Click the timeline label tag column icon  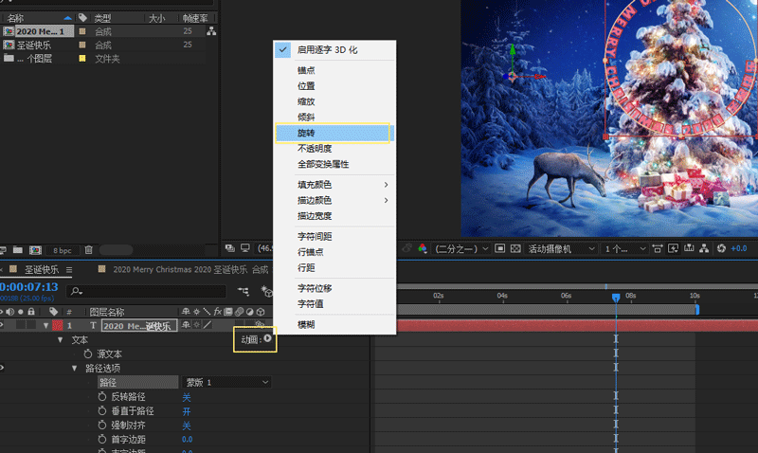pos(54,312)
